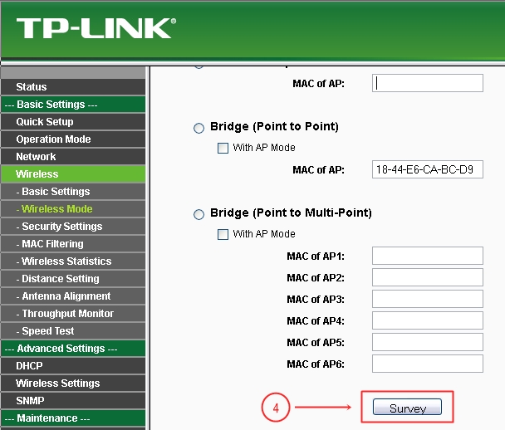Click the MAC of AP4 input field
The image size is (505, 430).
(x=428, y=320)
